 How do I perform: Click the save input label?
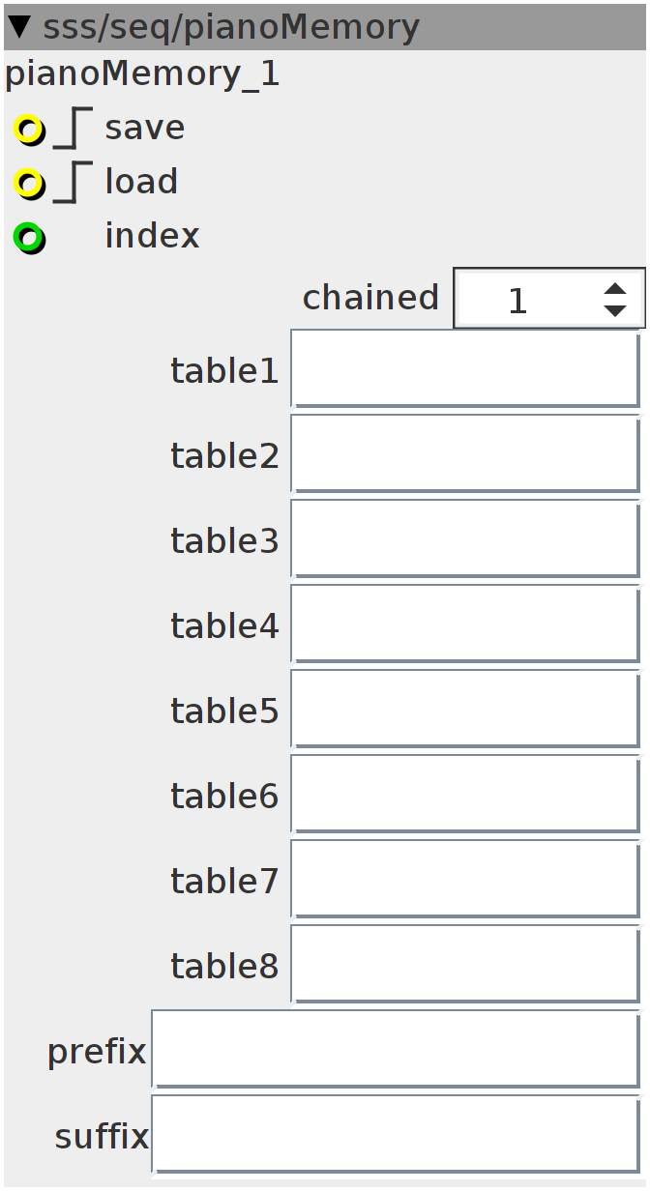[145, 129]
